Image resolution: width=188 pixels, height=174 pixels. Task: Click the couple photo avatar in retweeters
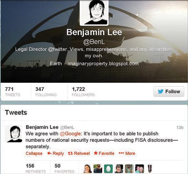click(x=140, y=169)
